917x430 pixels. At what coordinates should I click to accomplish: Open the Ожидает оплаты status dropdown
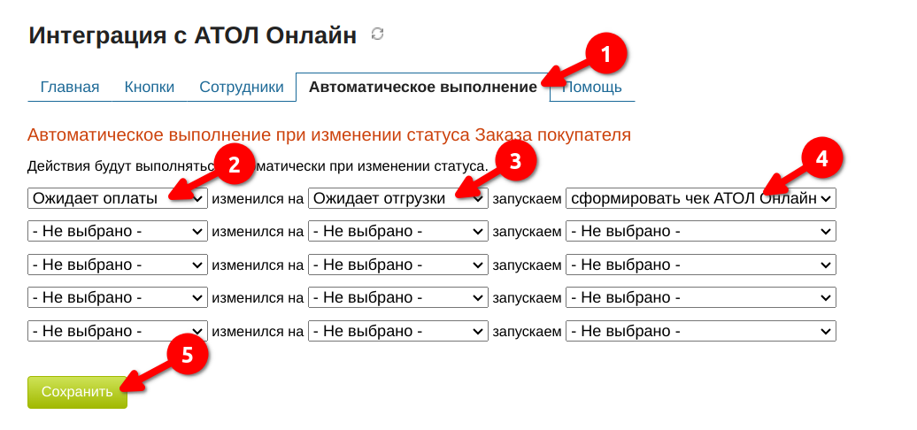tap(118, 198)
